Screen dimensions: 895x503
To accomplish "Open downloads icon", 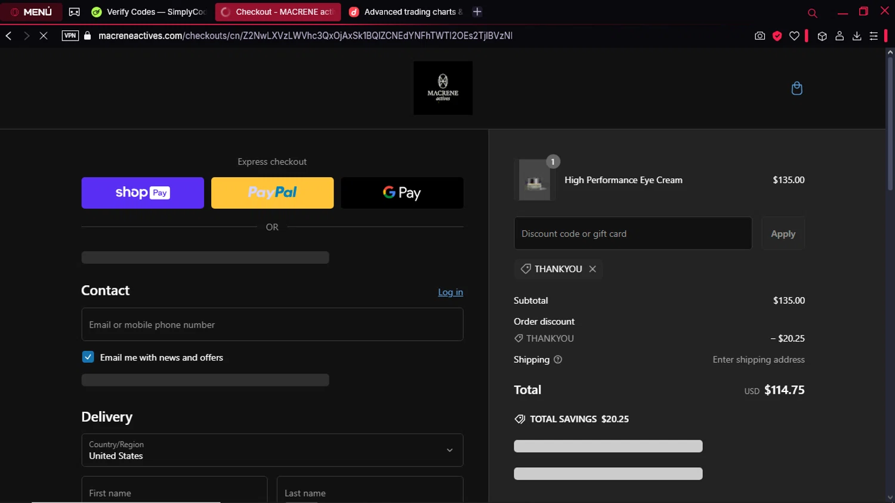I will pos(857,36).
